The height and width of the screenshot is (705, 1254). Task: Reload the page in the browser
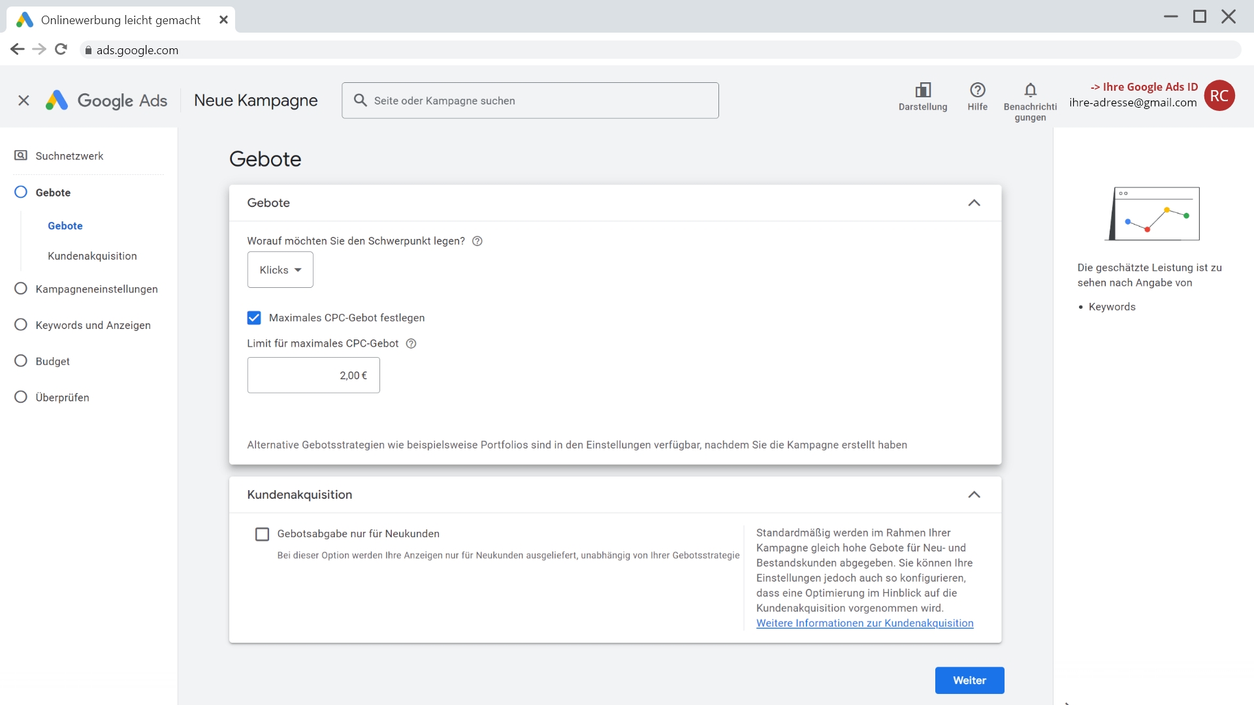(61, 50)
